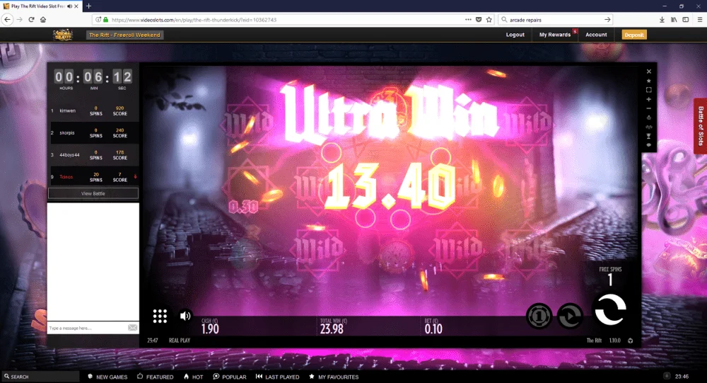Image resolution: width=707 pixels, height=383 pixels.
Task: Open the autoplay spin control
Action: coord(570,316)
